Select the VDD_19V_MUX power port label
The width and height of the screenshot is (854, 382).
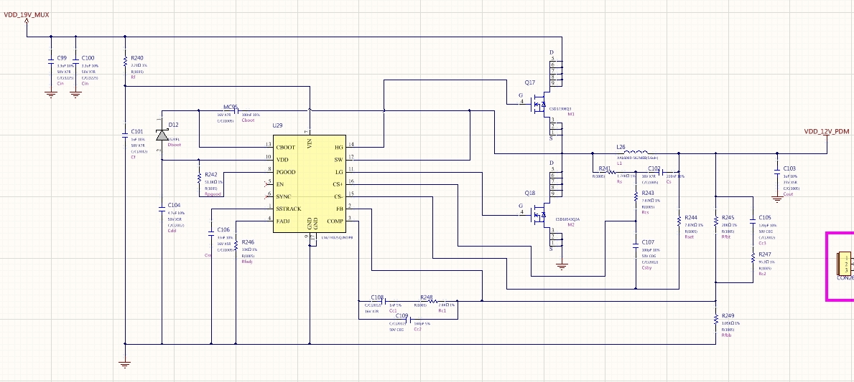(27, 15)
